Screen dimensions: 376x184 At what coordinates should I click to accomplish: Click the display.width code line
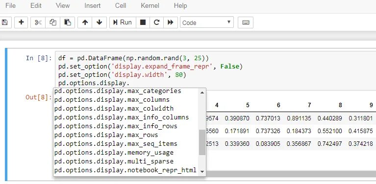[x=122, y=75]
